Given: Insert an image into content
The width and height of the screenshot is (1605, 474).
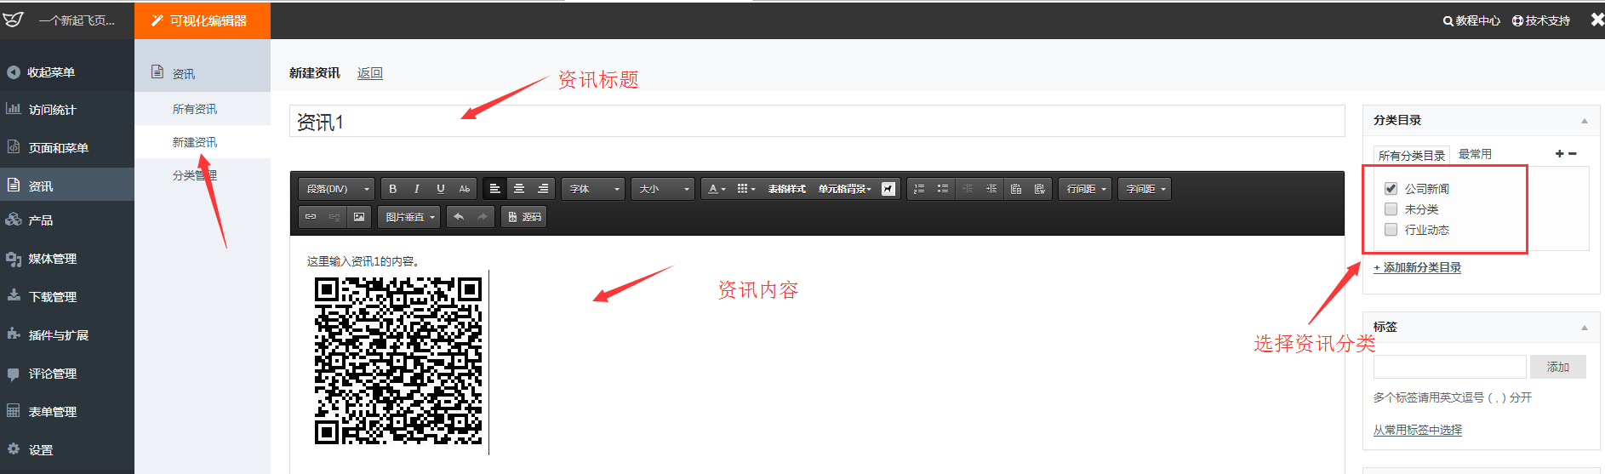Looking at the screenshot, I should tap(359, 217).
